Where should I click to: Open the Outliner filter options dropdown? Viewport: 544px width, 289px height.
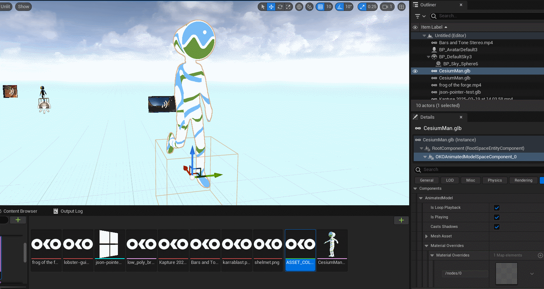pyautogui.click(x=420, y=16)
